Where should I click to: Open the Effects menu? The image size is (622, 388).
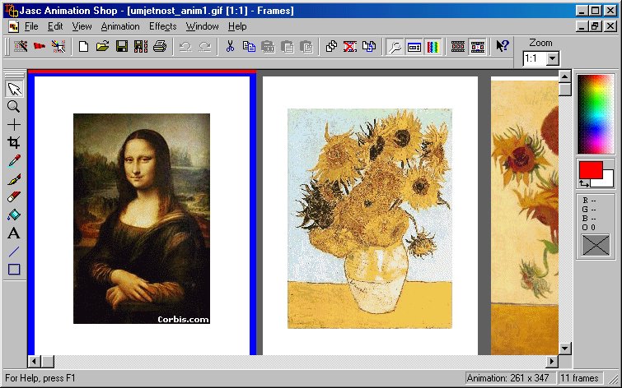pyautogui.click(x=162, y=26)
